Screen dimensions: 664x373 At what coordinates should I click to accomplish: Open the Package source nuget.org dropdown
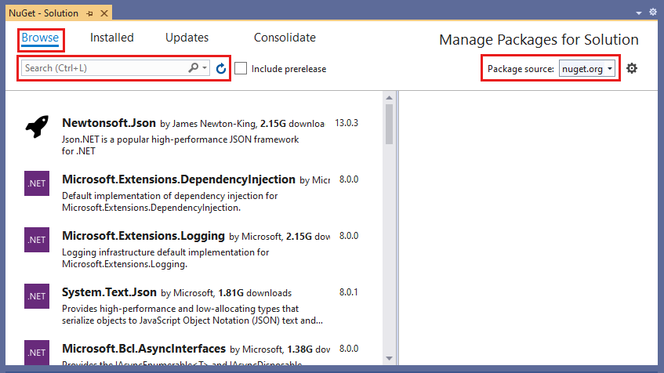click(x=587, y=69)
